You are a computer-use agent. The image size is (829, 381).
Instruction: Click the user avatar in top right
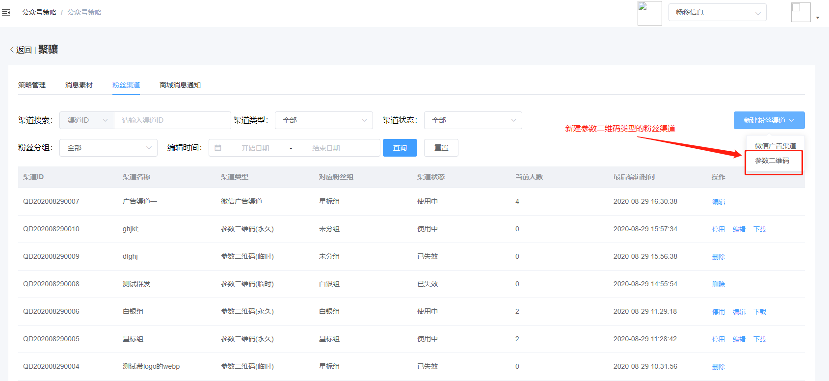801,12
